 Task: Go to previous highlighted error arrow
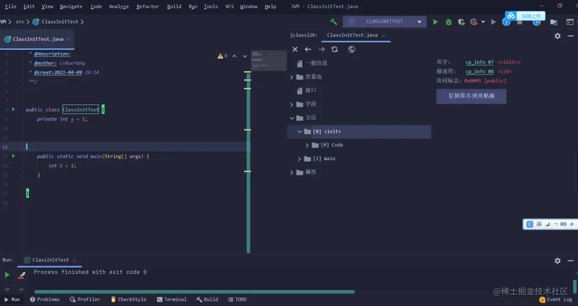click(x=234, y=56)
